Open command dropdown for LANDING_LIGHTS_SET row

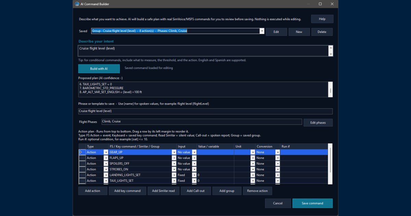pos(174,175)
